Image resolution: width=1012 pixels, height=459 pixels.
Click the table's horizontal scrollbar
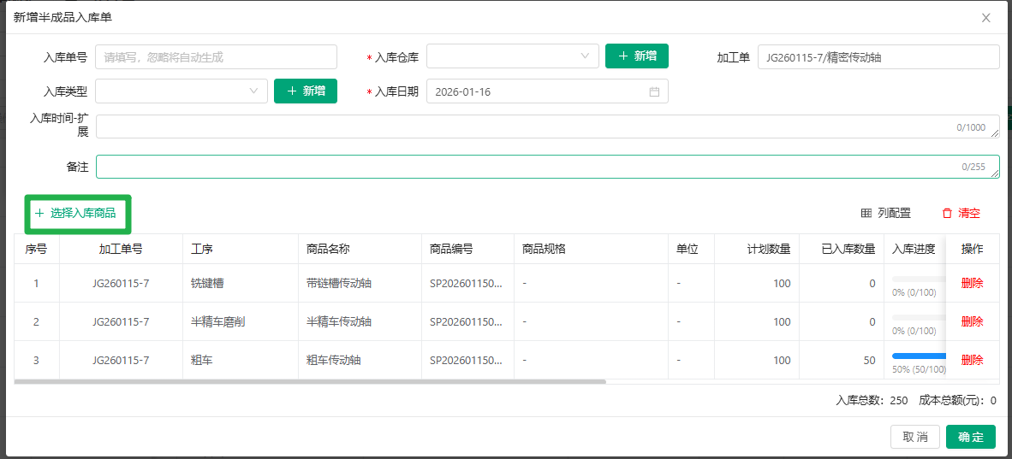[310, 382]
